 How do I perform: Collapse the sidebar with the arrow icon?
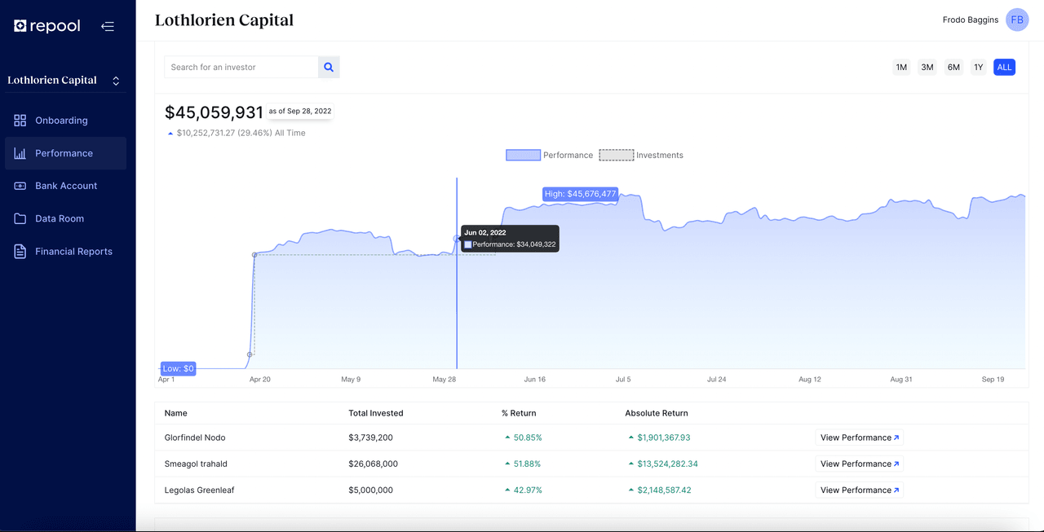point(108,26)
